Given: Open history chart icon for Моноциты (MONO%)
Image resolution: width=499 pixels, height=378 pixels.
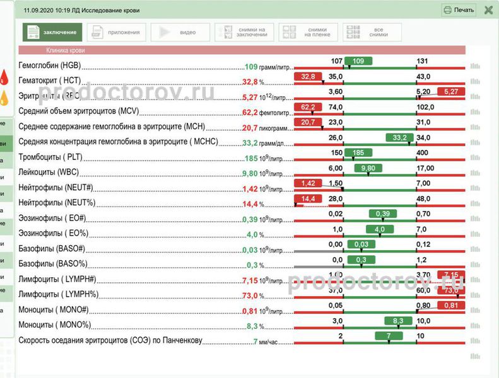Looking at the screenshot, I should tap(475, 326).
